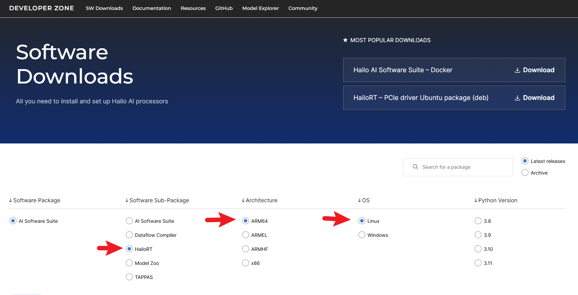Select the Latest releases radio button
The width and height of the screenshot is (578, 295).
(x=525, y=161)
